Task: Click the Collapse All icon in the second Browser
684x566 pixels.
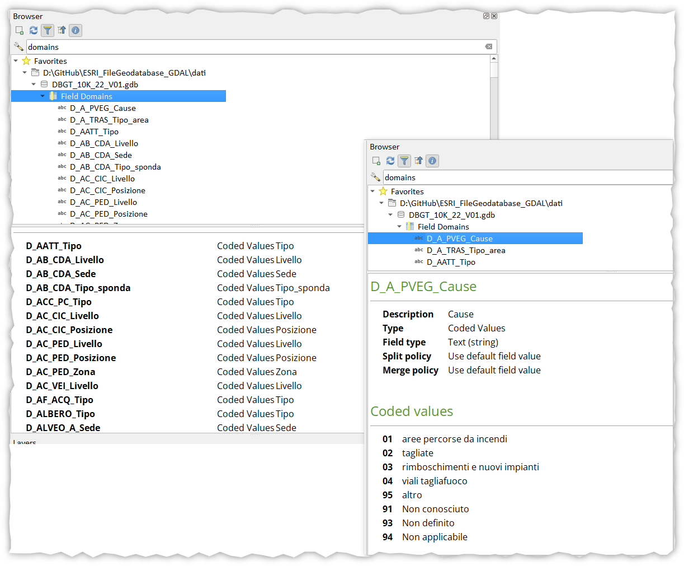Action: click(418, 161)
